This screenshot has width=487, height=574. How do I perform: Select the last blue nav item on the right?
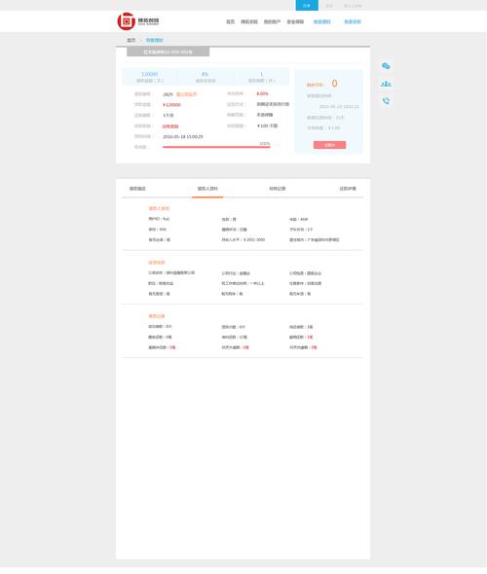(x=353, y=22)
